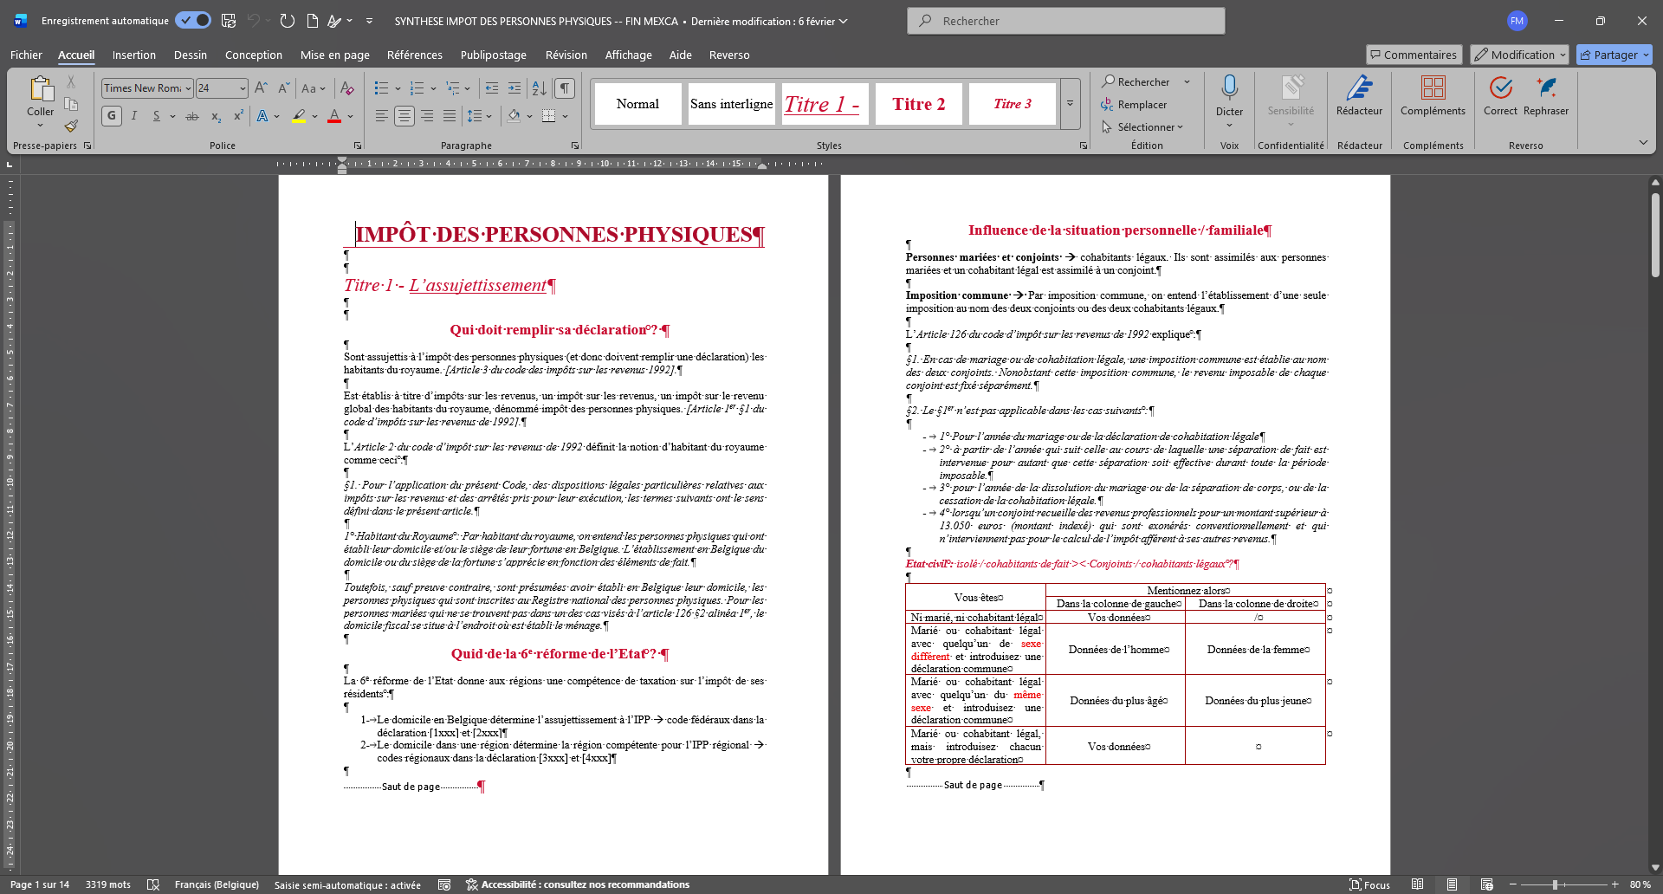
Task: Decrease paragraph indent
Action: pos(492,88)
